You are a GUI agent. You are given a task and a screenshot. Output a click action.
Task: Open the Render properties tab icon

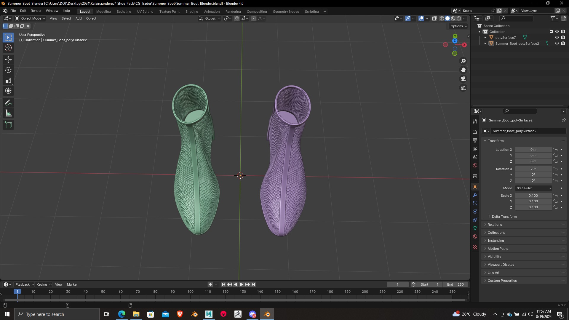(475, 132)
